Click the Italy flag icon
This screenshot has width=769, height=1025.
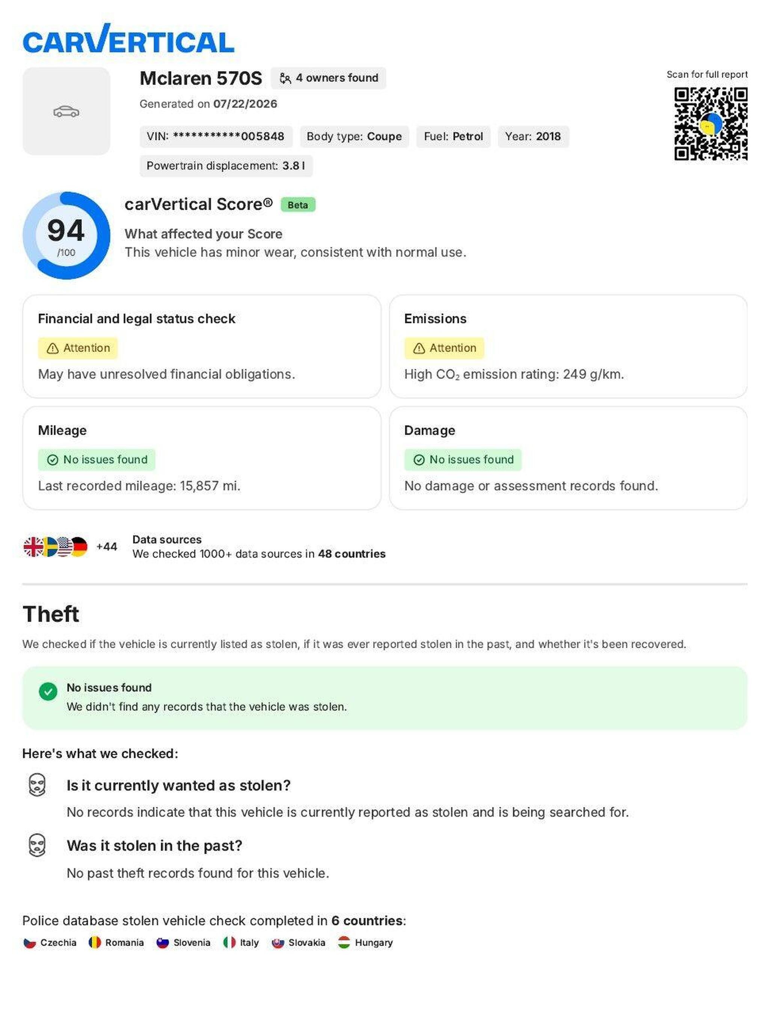tap(229, 942)
